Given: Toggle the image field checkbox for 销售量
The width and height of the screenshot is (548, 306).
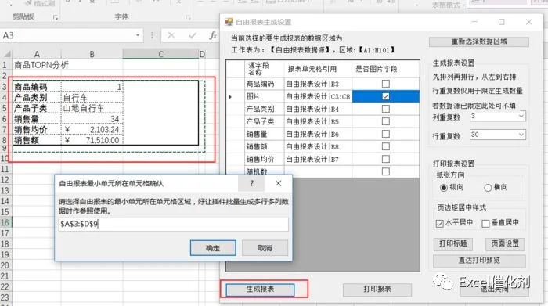Looking at the screenshot, I should (385, 134).
